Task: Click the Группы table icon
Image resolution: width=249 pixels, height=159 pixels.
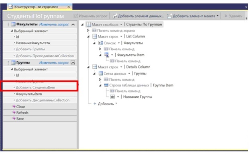Action: (x=13, y=62)
